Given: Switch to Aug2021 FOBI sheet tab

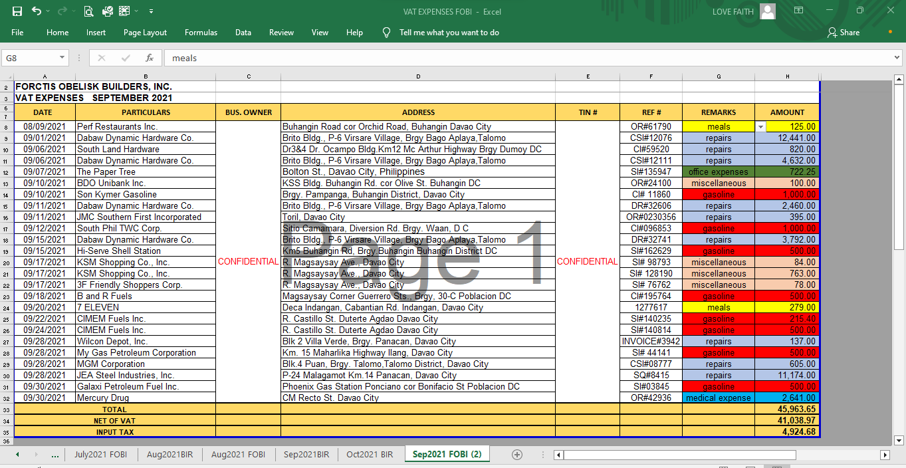Looking at the screenshot, I should coord(238,455).
